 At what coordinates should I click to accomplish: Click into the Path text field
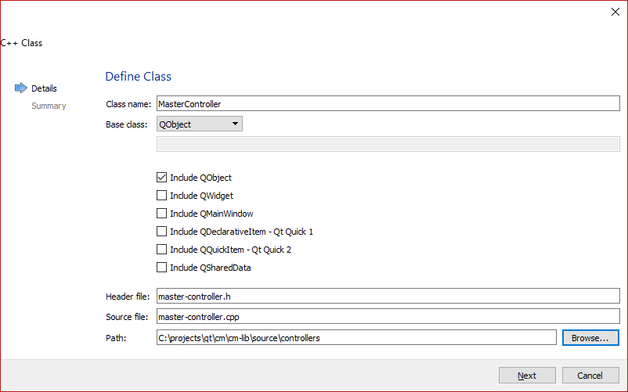tap(356, 338)
